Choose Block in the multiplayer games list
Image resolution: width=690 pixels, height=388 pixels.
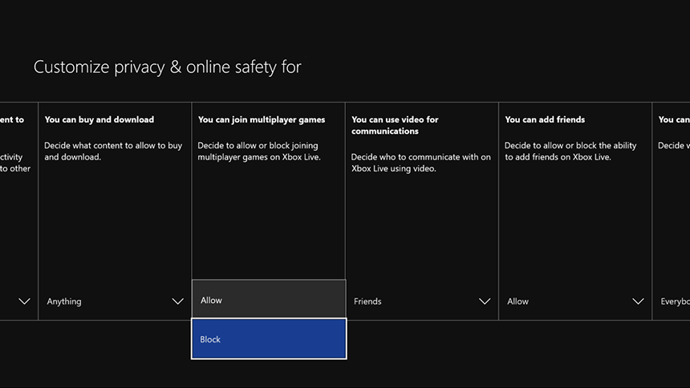[268, 339]
